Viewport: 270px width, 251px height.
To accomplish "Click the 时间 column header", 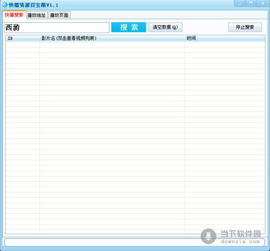I will pos(225,38).
